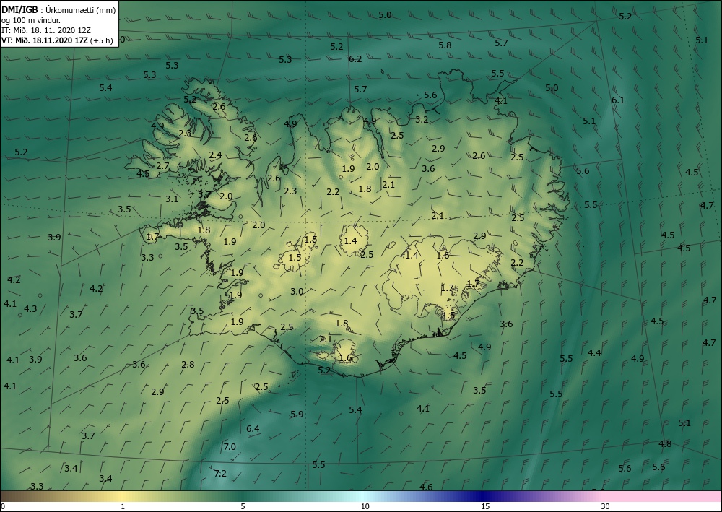The height and width of the screenshot is (512, 722).
Task: Click the 3.0 value in southwest Iceland
Action: [297, 292]
